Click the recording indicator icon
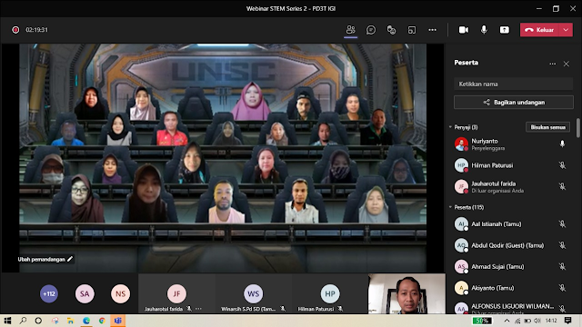The height and width of the screenshot is (327, 582). (x=15, y=30)
